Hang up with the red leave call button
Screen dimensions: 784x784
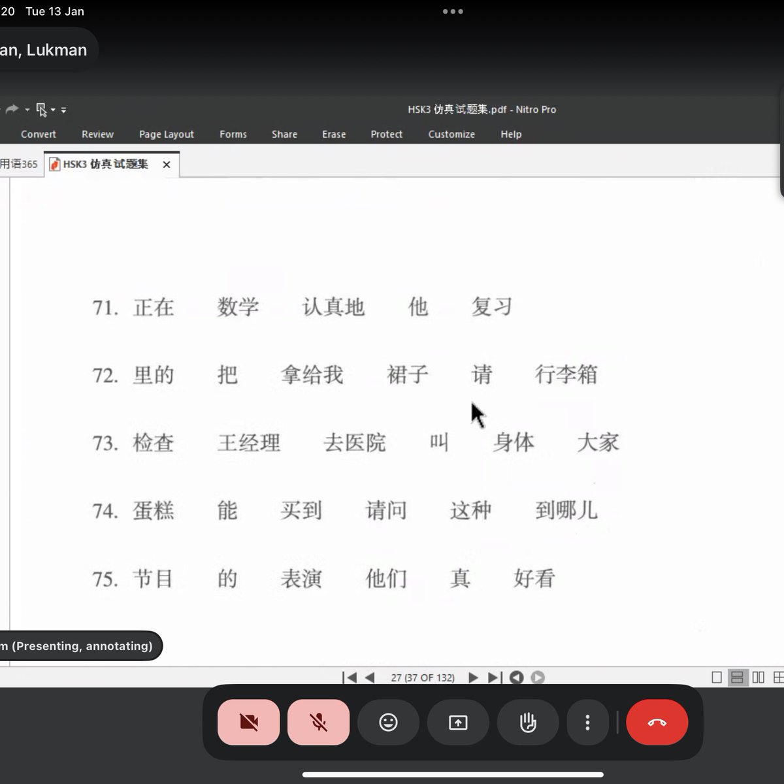point(657,723)
